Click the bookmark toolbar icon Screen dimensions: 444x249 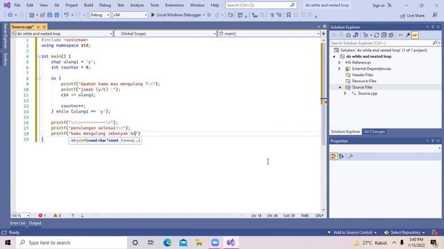coord(289,15)
